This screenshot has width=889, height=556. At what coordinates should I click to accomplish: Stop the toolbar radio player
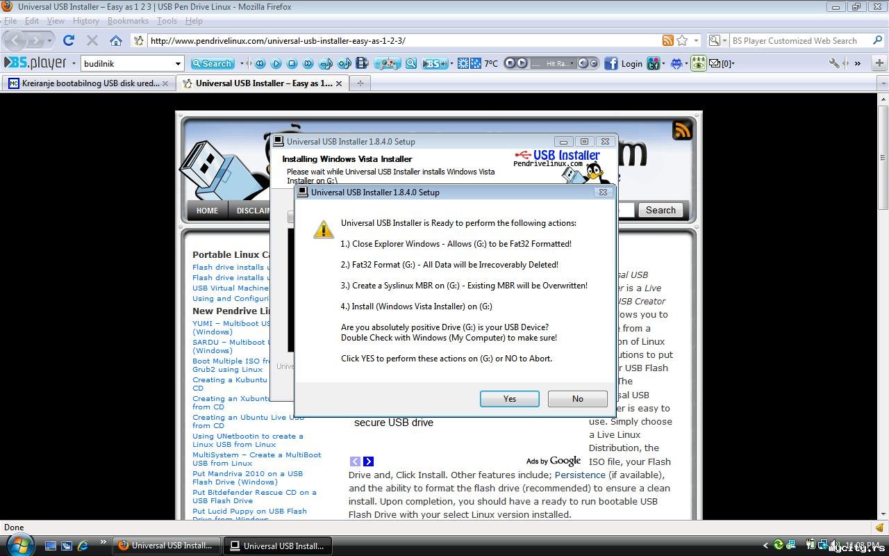click(x=510, y=63)
